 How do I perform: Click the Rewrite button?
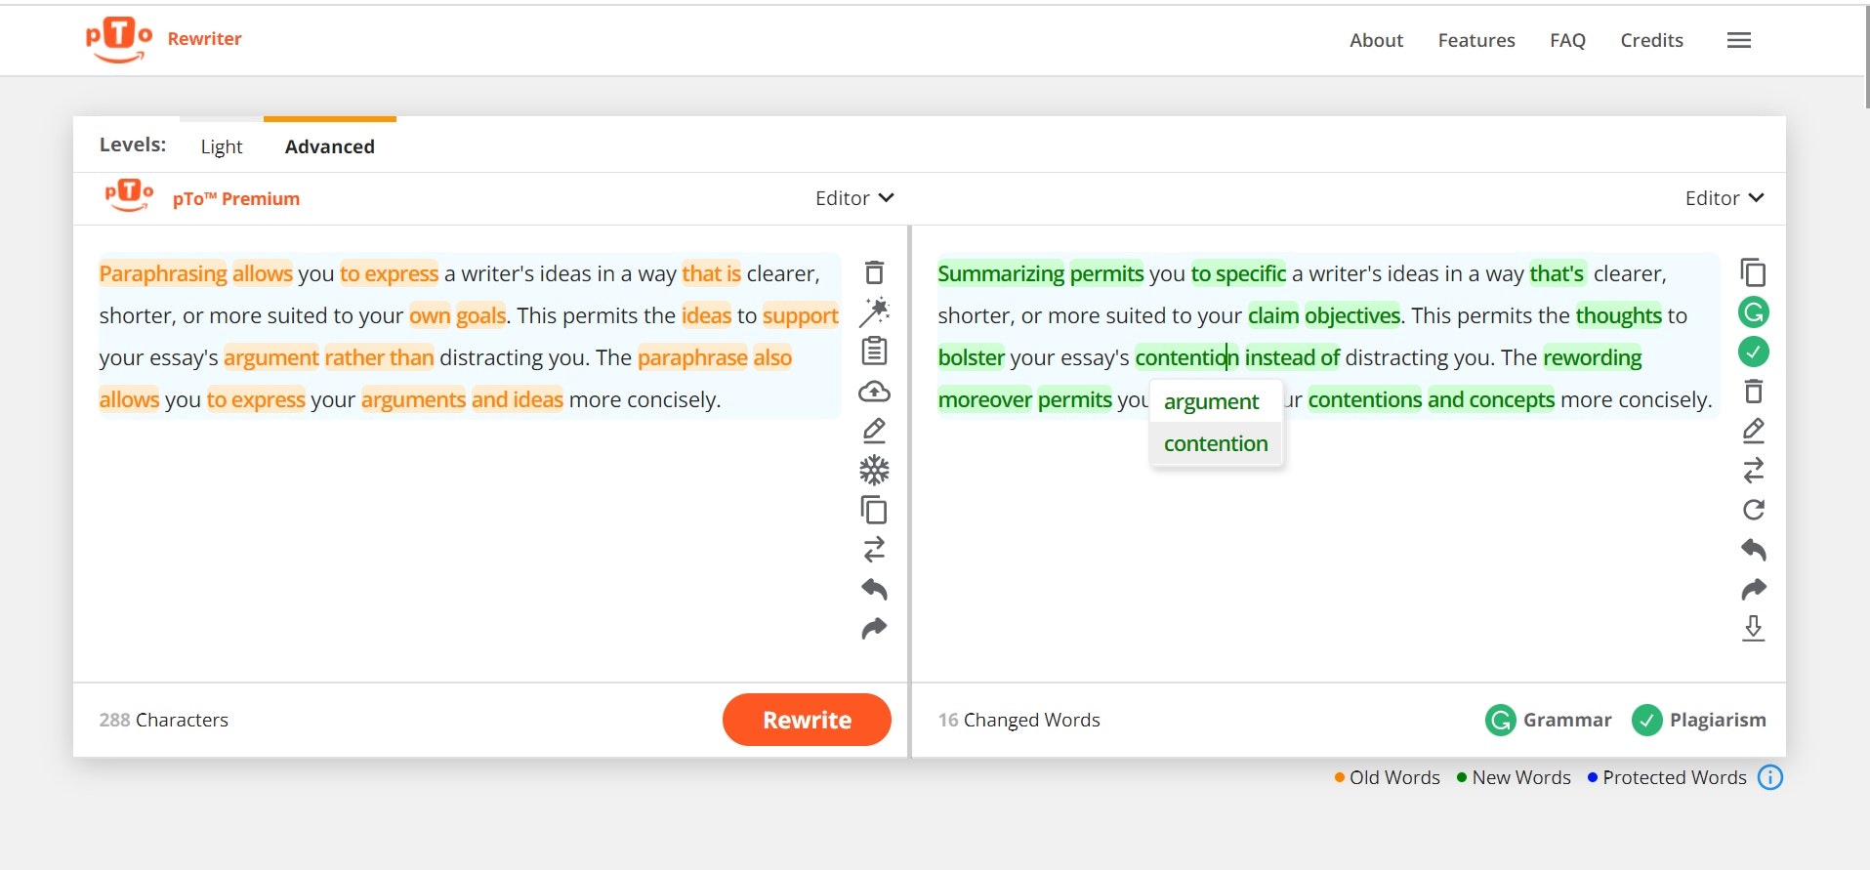click(x=807, y=720)
